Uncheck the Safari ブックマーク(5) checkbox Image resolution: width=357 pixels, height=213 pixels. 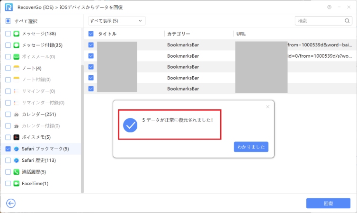click(8, 149)
